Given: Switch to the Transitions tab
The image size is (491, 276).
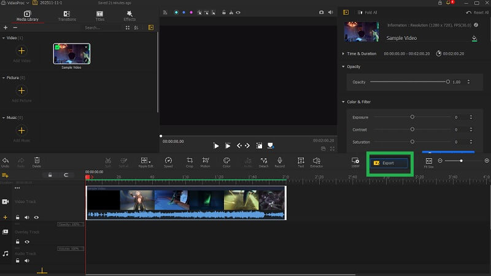Looking at the screenshot, I should click(66, 15).
